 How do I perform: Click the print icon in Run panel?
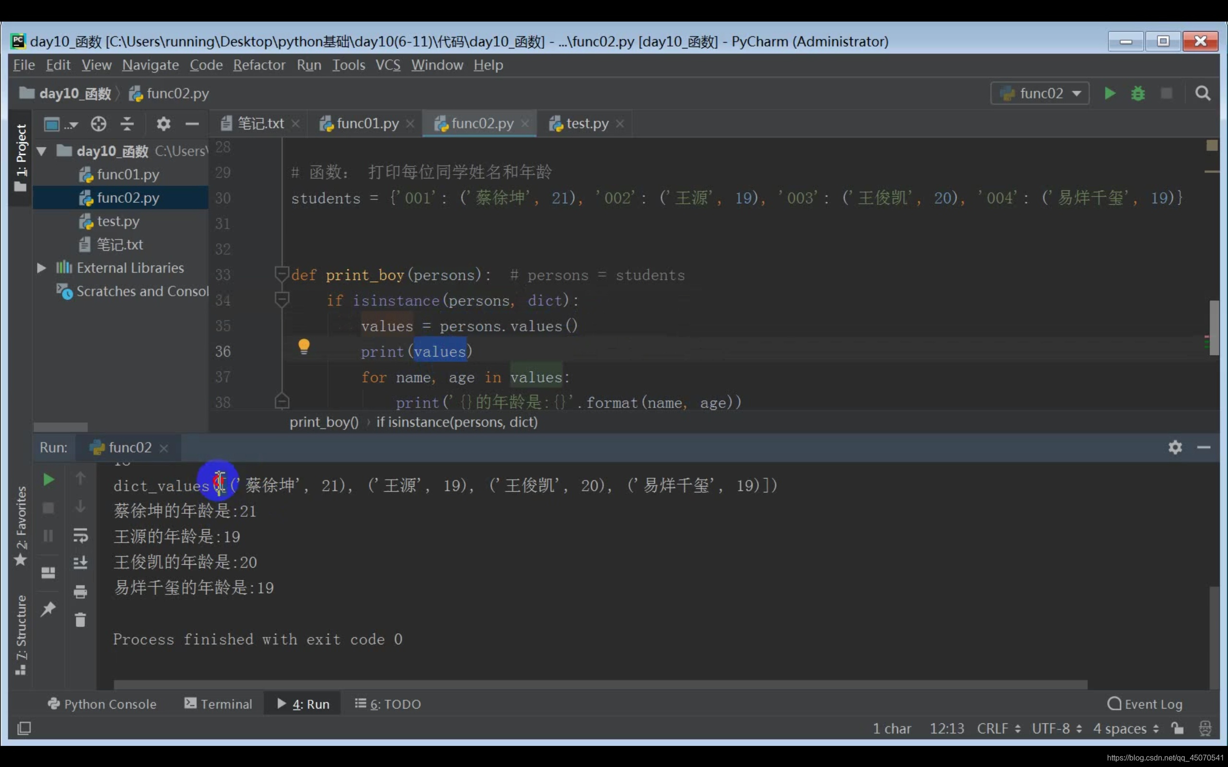[x=80, y=592]
